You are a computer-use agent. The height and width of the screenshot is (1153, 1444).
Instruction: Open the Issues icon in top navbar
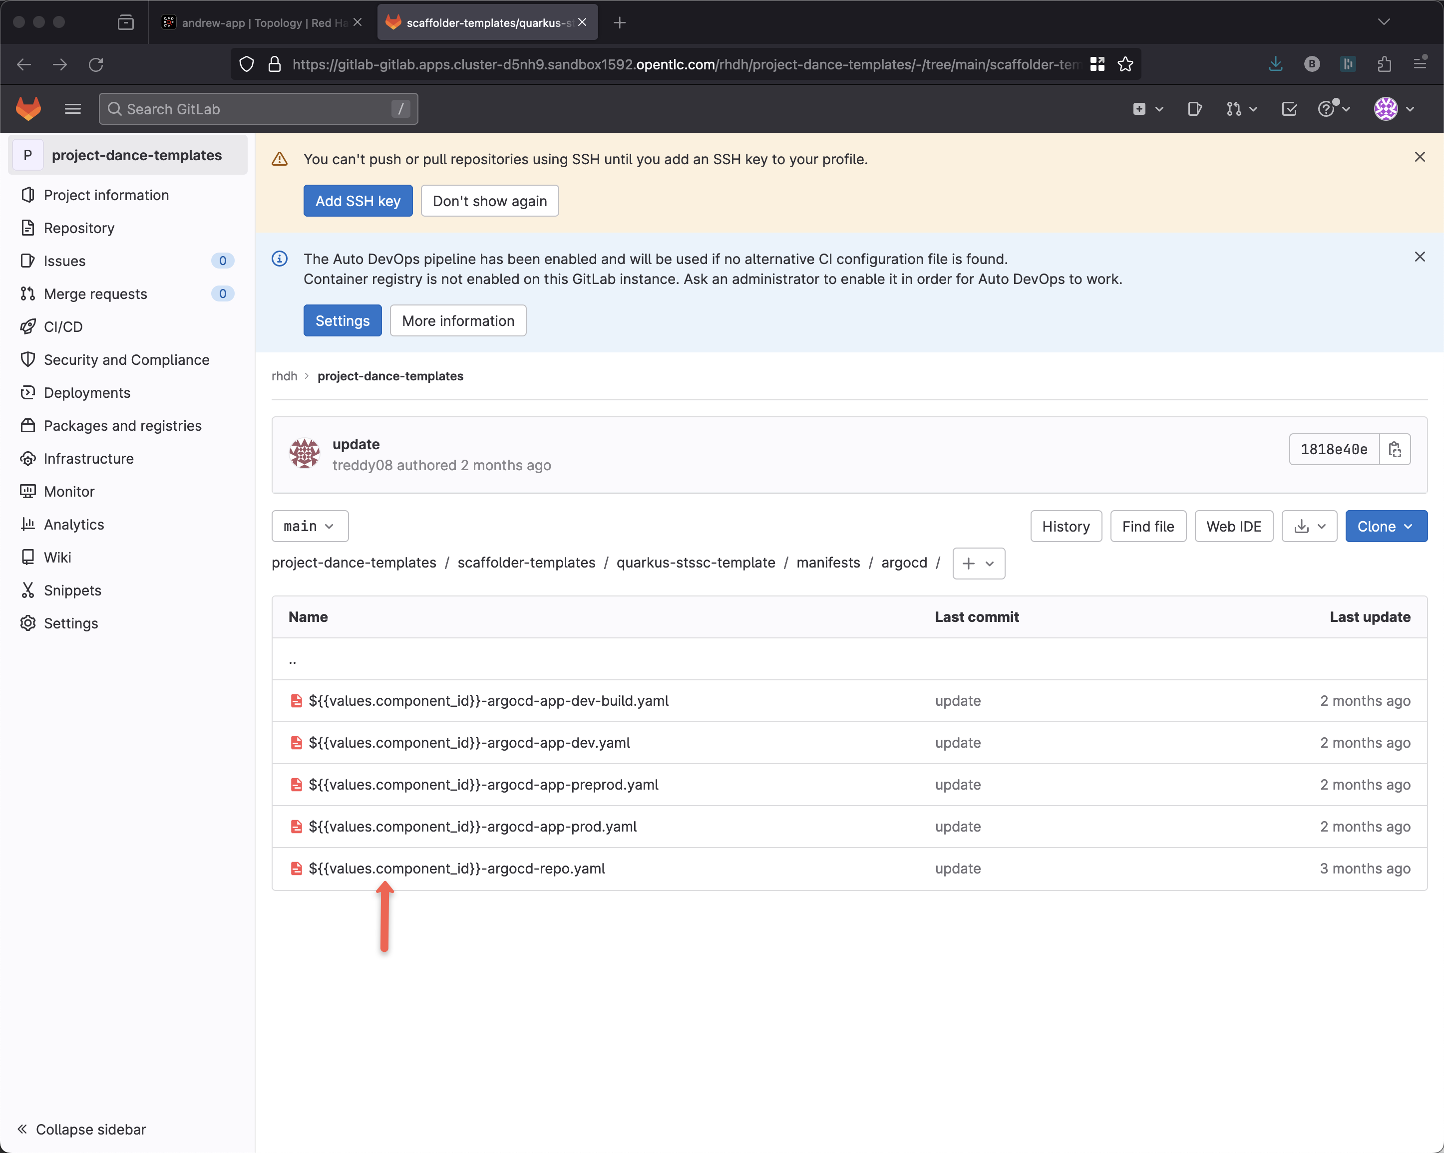coord(1194,108)
